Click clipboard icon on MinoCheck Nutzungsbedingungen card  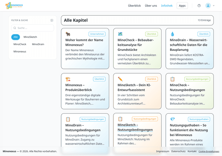[x=173, y=79]
